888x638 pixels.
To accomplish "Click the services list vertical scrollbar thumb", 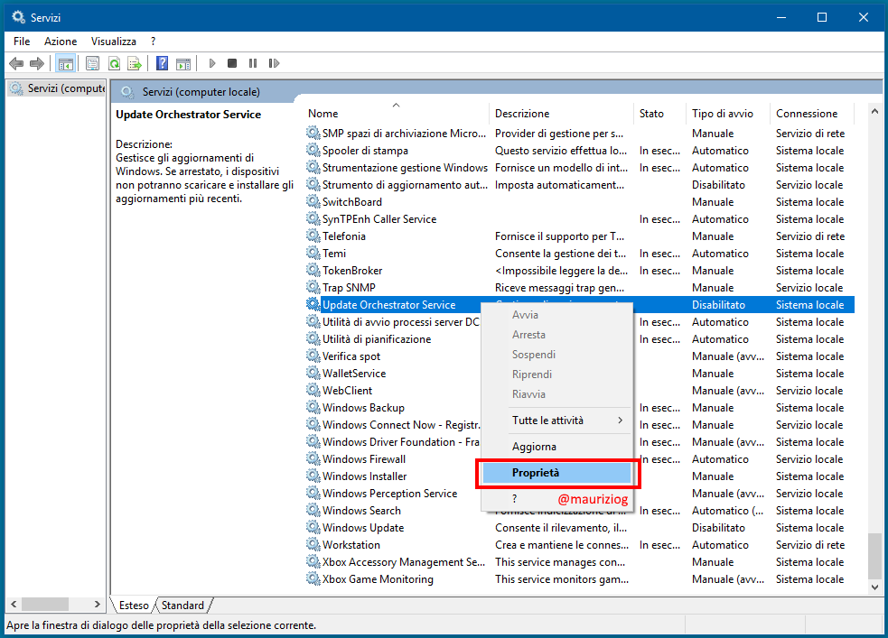I will [x=874, y=555].
